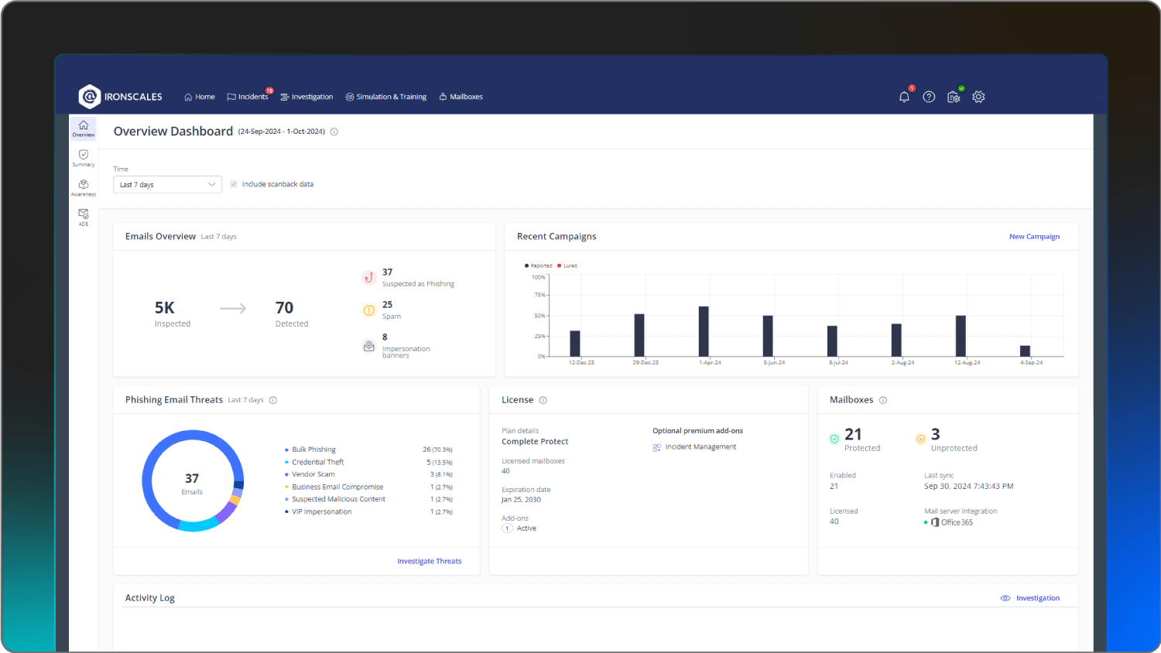Open the Summary panel in the sidebar

click(x=83, y=157)
